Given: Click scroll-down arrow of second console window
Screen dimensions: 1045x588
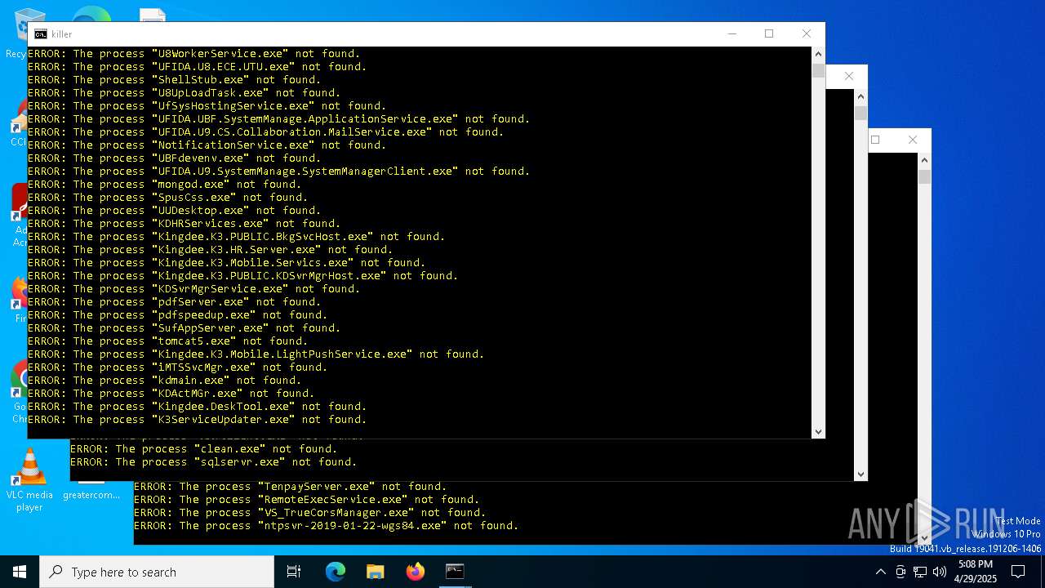Looking at the screenshot, I should pyautogui.click(x=860, y=474).
